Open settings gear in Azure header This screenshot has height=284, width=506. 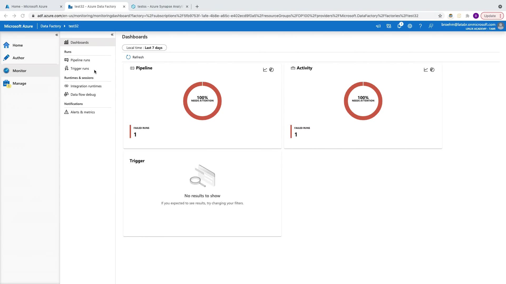pyautogui.click(x=410, y=26)
